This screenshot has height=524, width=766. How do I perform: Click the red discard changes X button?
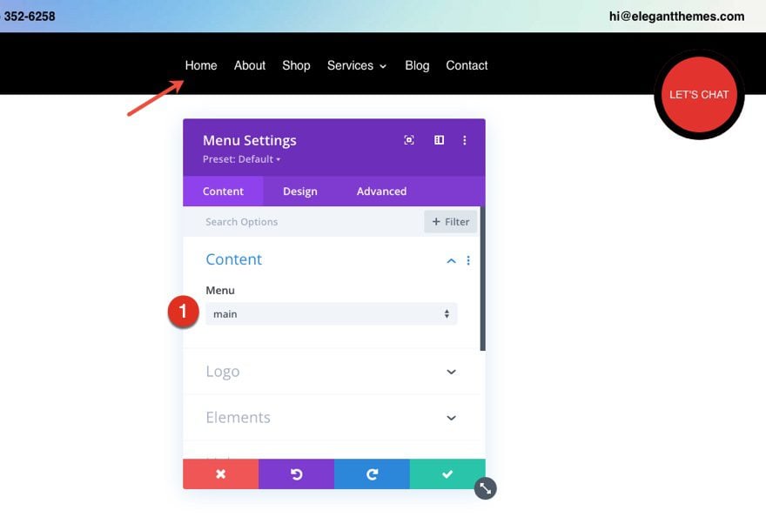[x=220, y=474]
